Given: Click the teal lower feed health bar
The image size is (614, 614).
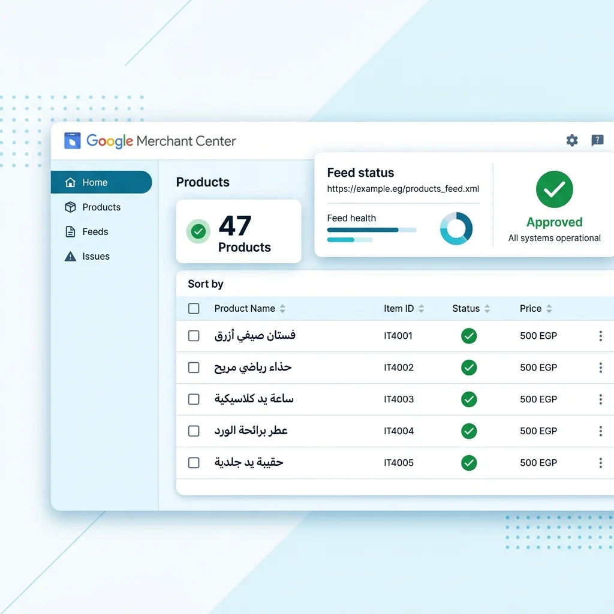Looking at the screenshot, I should (341, 240).
